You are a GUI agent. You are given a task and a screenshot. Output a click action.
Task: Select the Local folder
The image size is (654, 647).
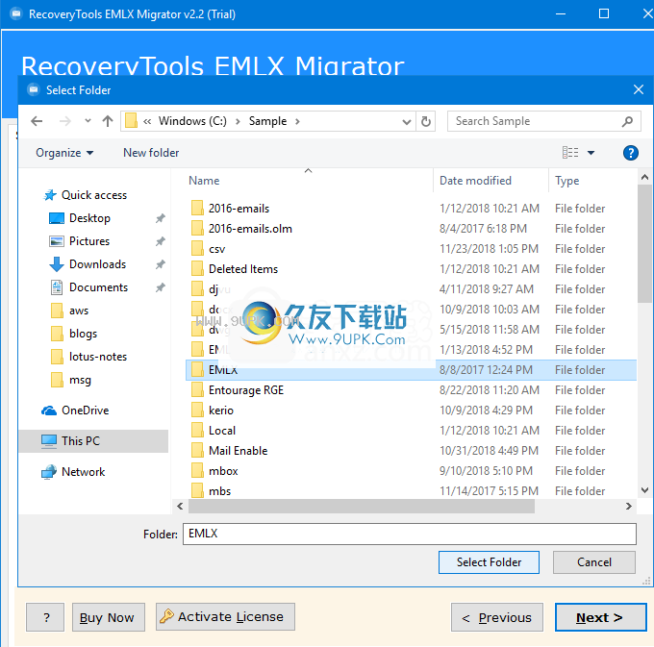[222, 431]
